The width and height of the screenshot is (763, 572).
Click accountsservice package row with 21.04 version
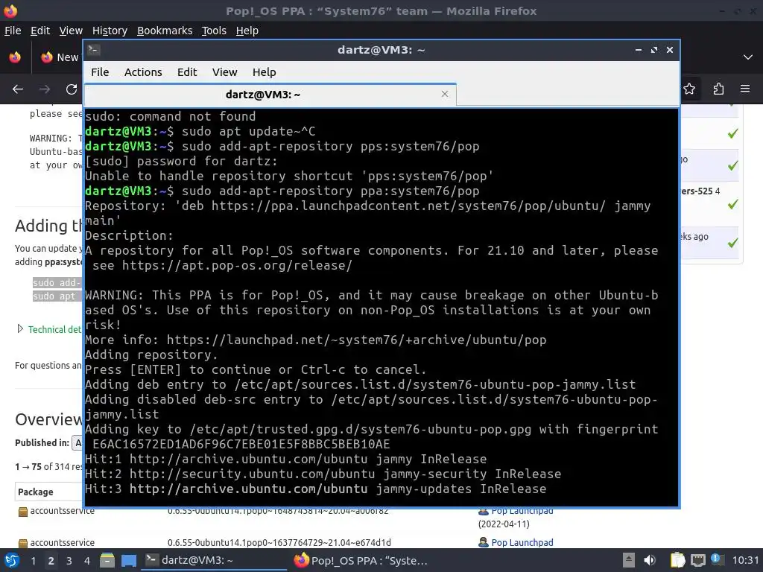[63, 542]
